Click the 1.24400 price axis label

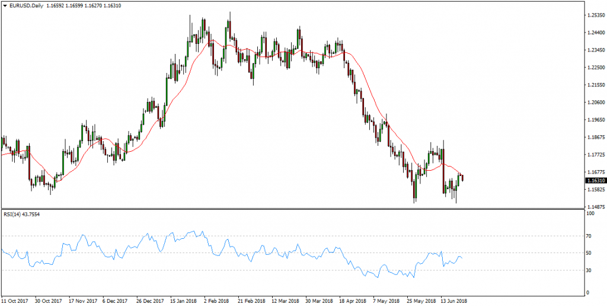(596, 33)
